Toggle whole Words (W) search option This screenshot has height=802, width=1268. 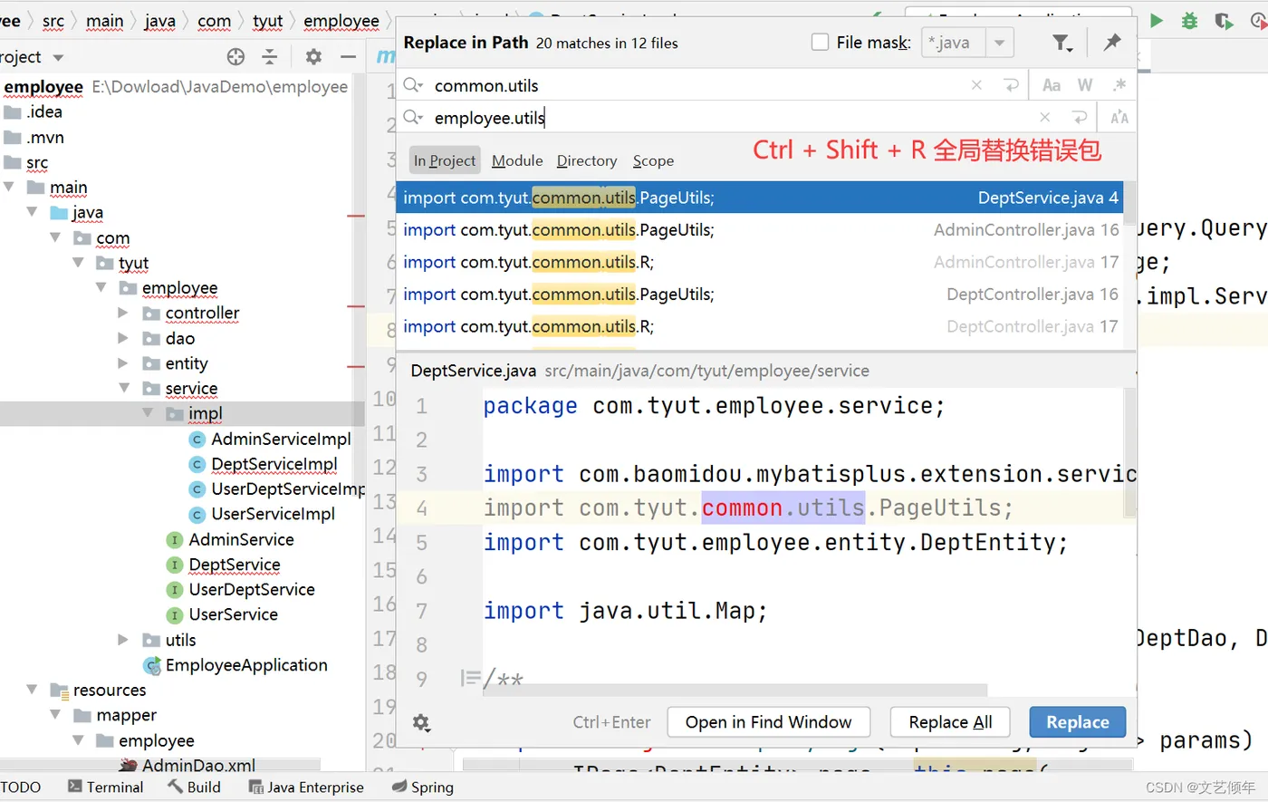[1085, 85]
